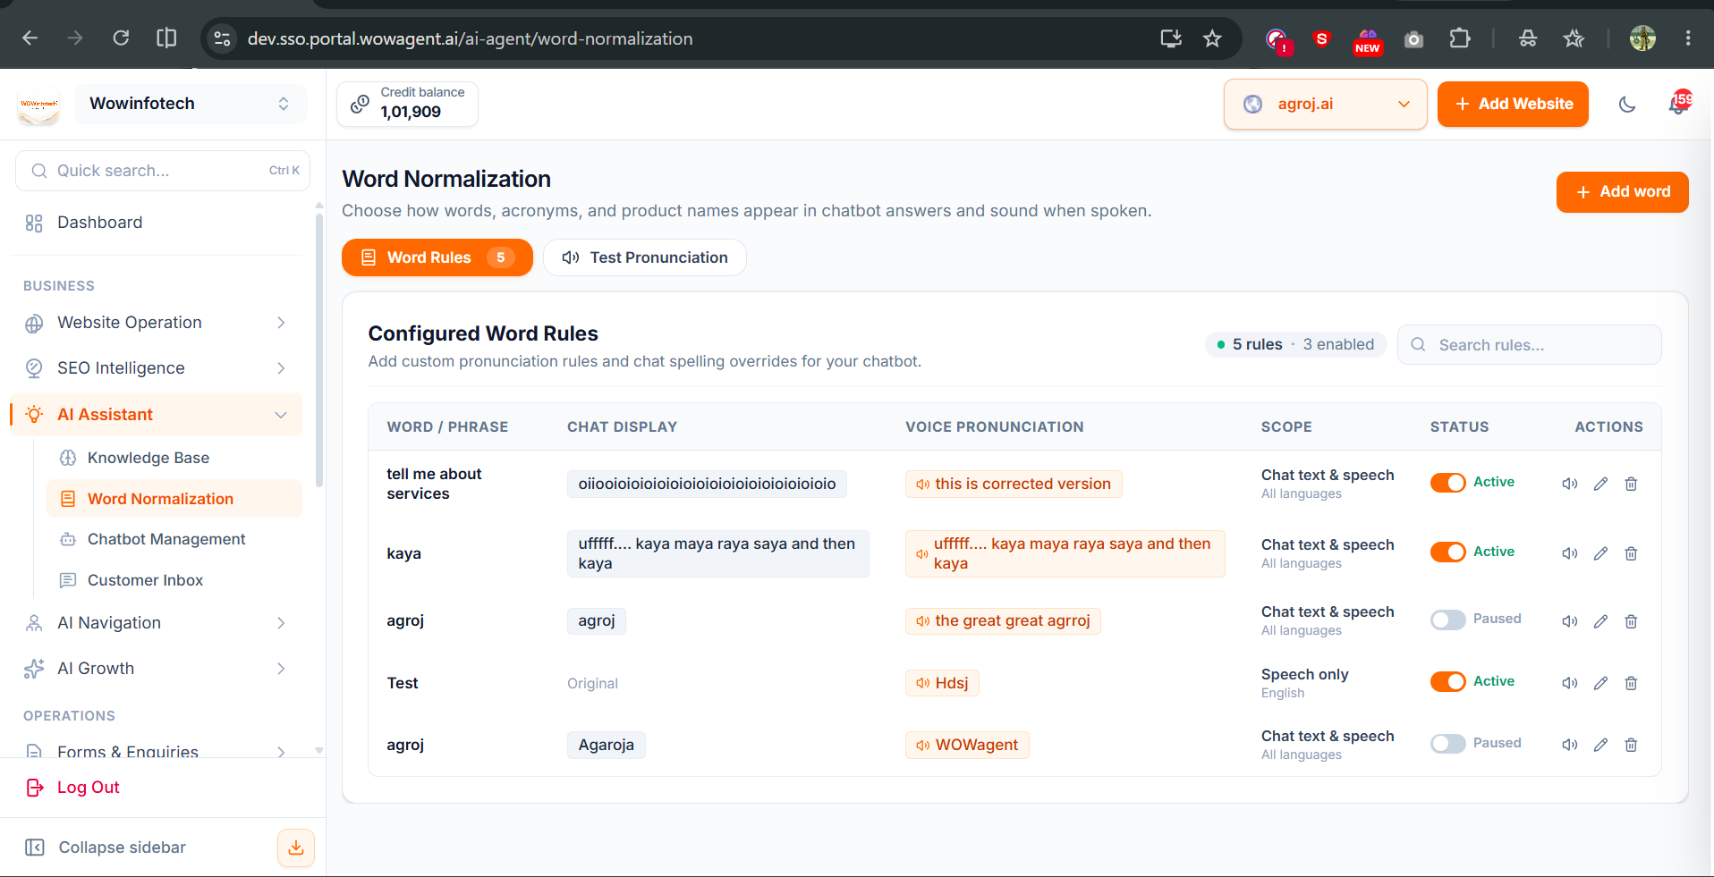Click the download icon in sidebar footer
Viewport: 1714px width, 877px height.
coord(296,847)
